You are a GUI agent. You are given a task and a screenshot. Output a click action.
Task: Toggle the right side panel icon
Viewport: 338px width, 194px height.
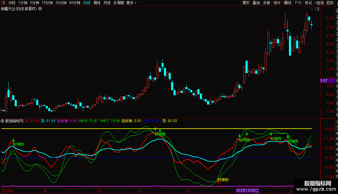point(317,9)
